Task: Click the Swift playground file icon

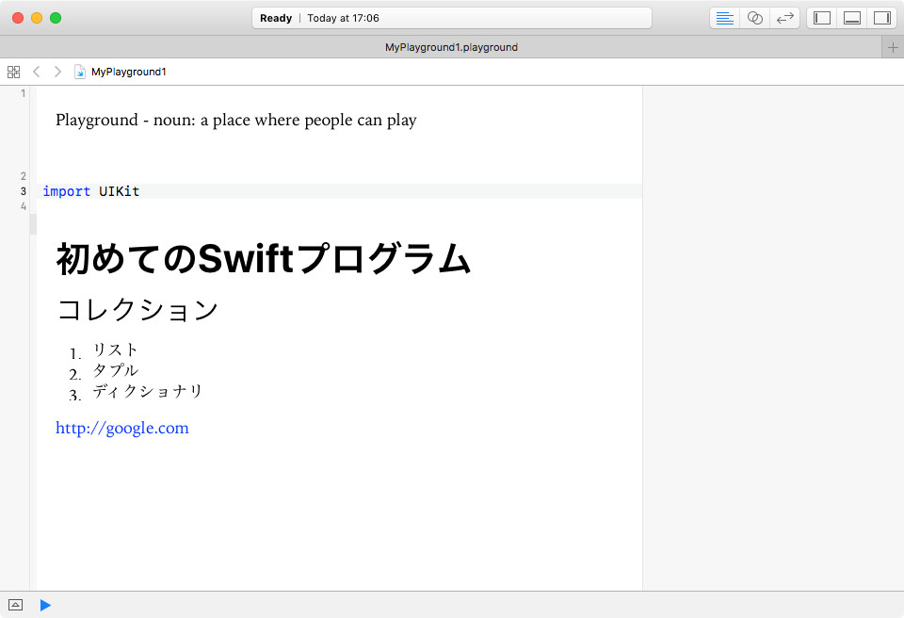Action: 79,72
